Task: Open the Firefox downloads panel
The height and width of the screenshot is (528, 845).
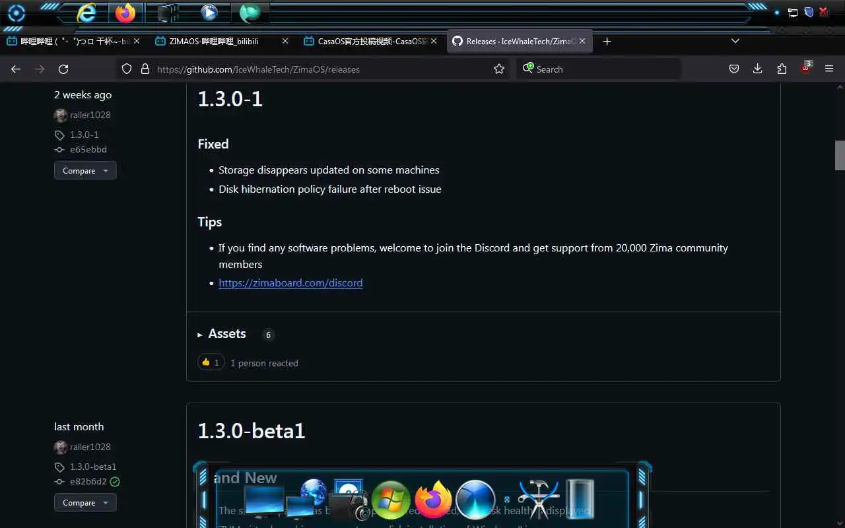Action: click(x=758, y=69)
